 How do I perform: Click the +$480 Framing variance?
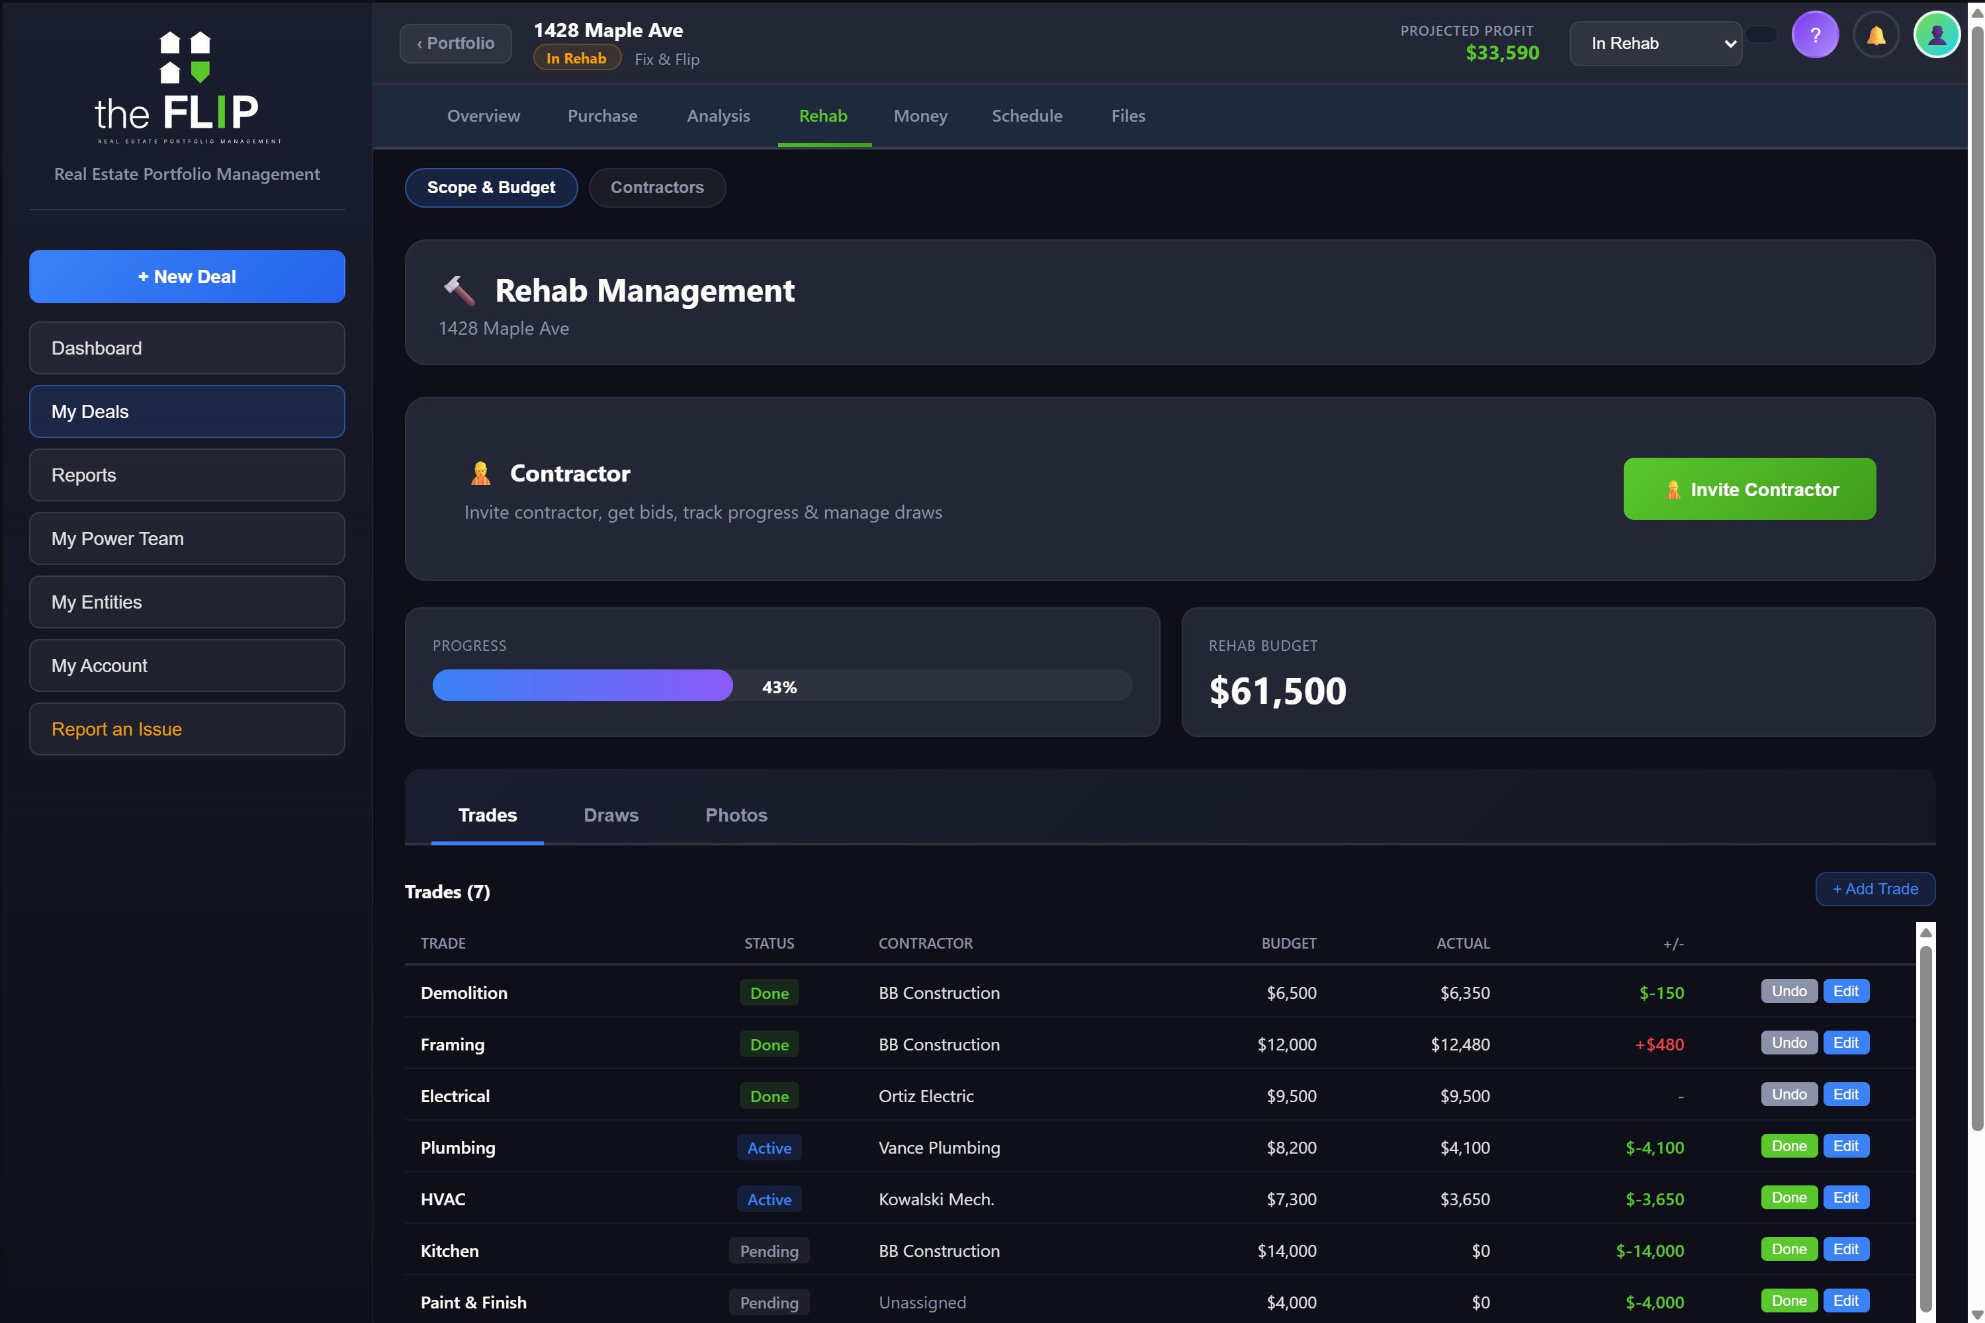tap(1659, 1045)
